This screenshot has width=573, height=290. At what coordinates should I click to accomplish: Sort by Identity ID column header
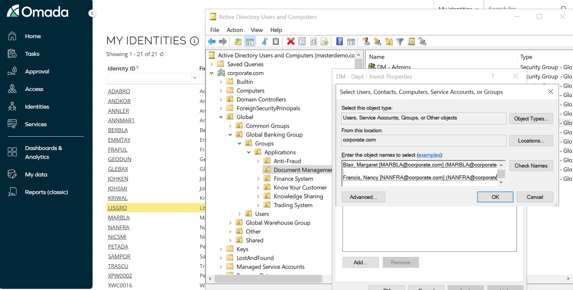point(122,69)
